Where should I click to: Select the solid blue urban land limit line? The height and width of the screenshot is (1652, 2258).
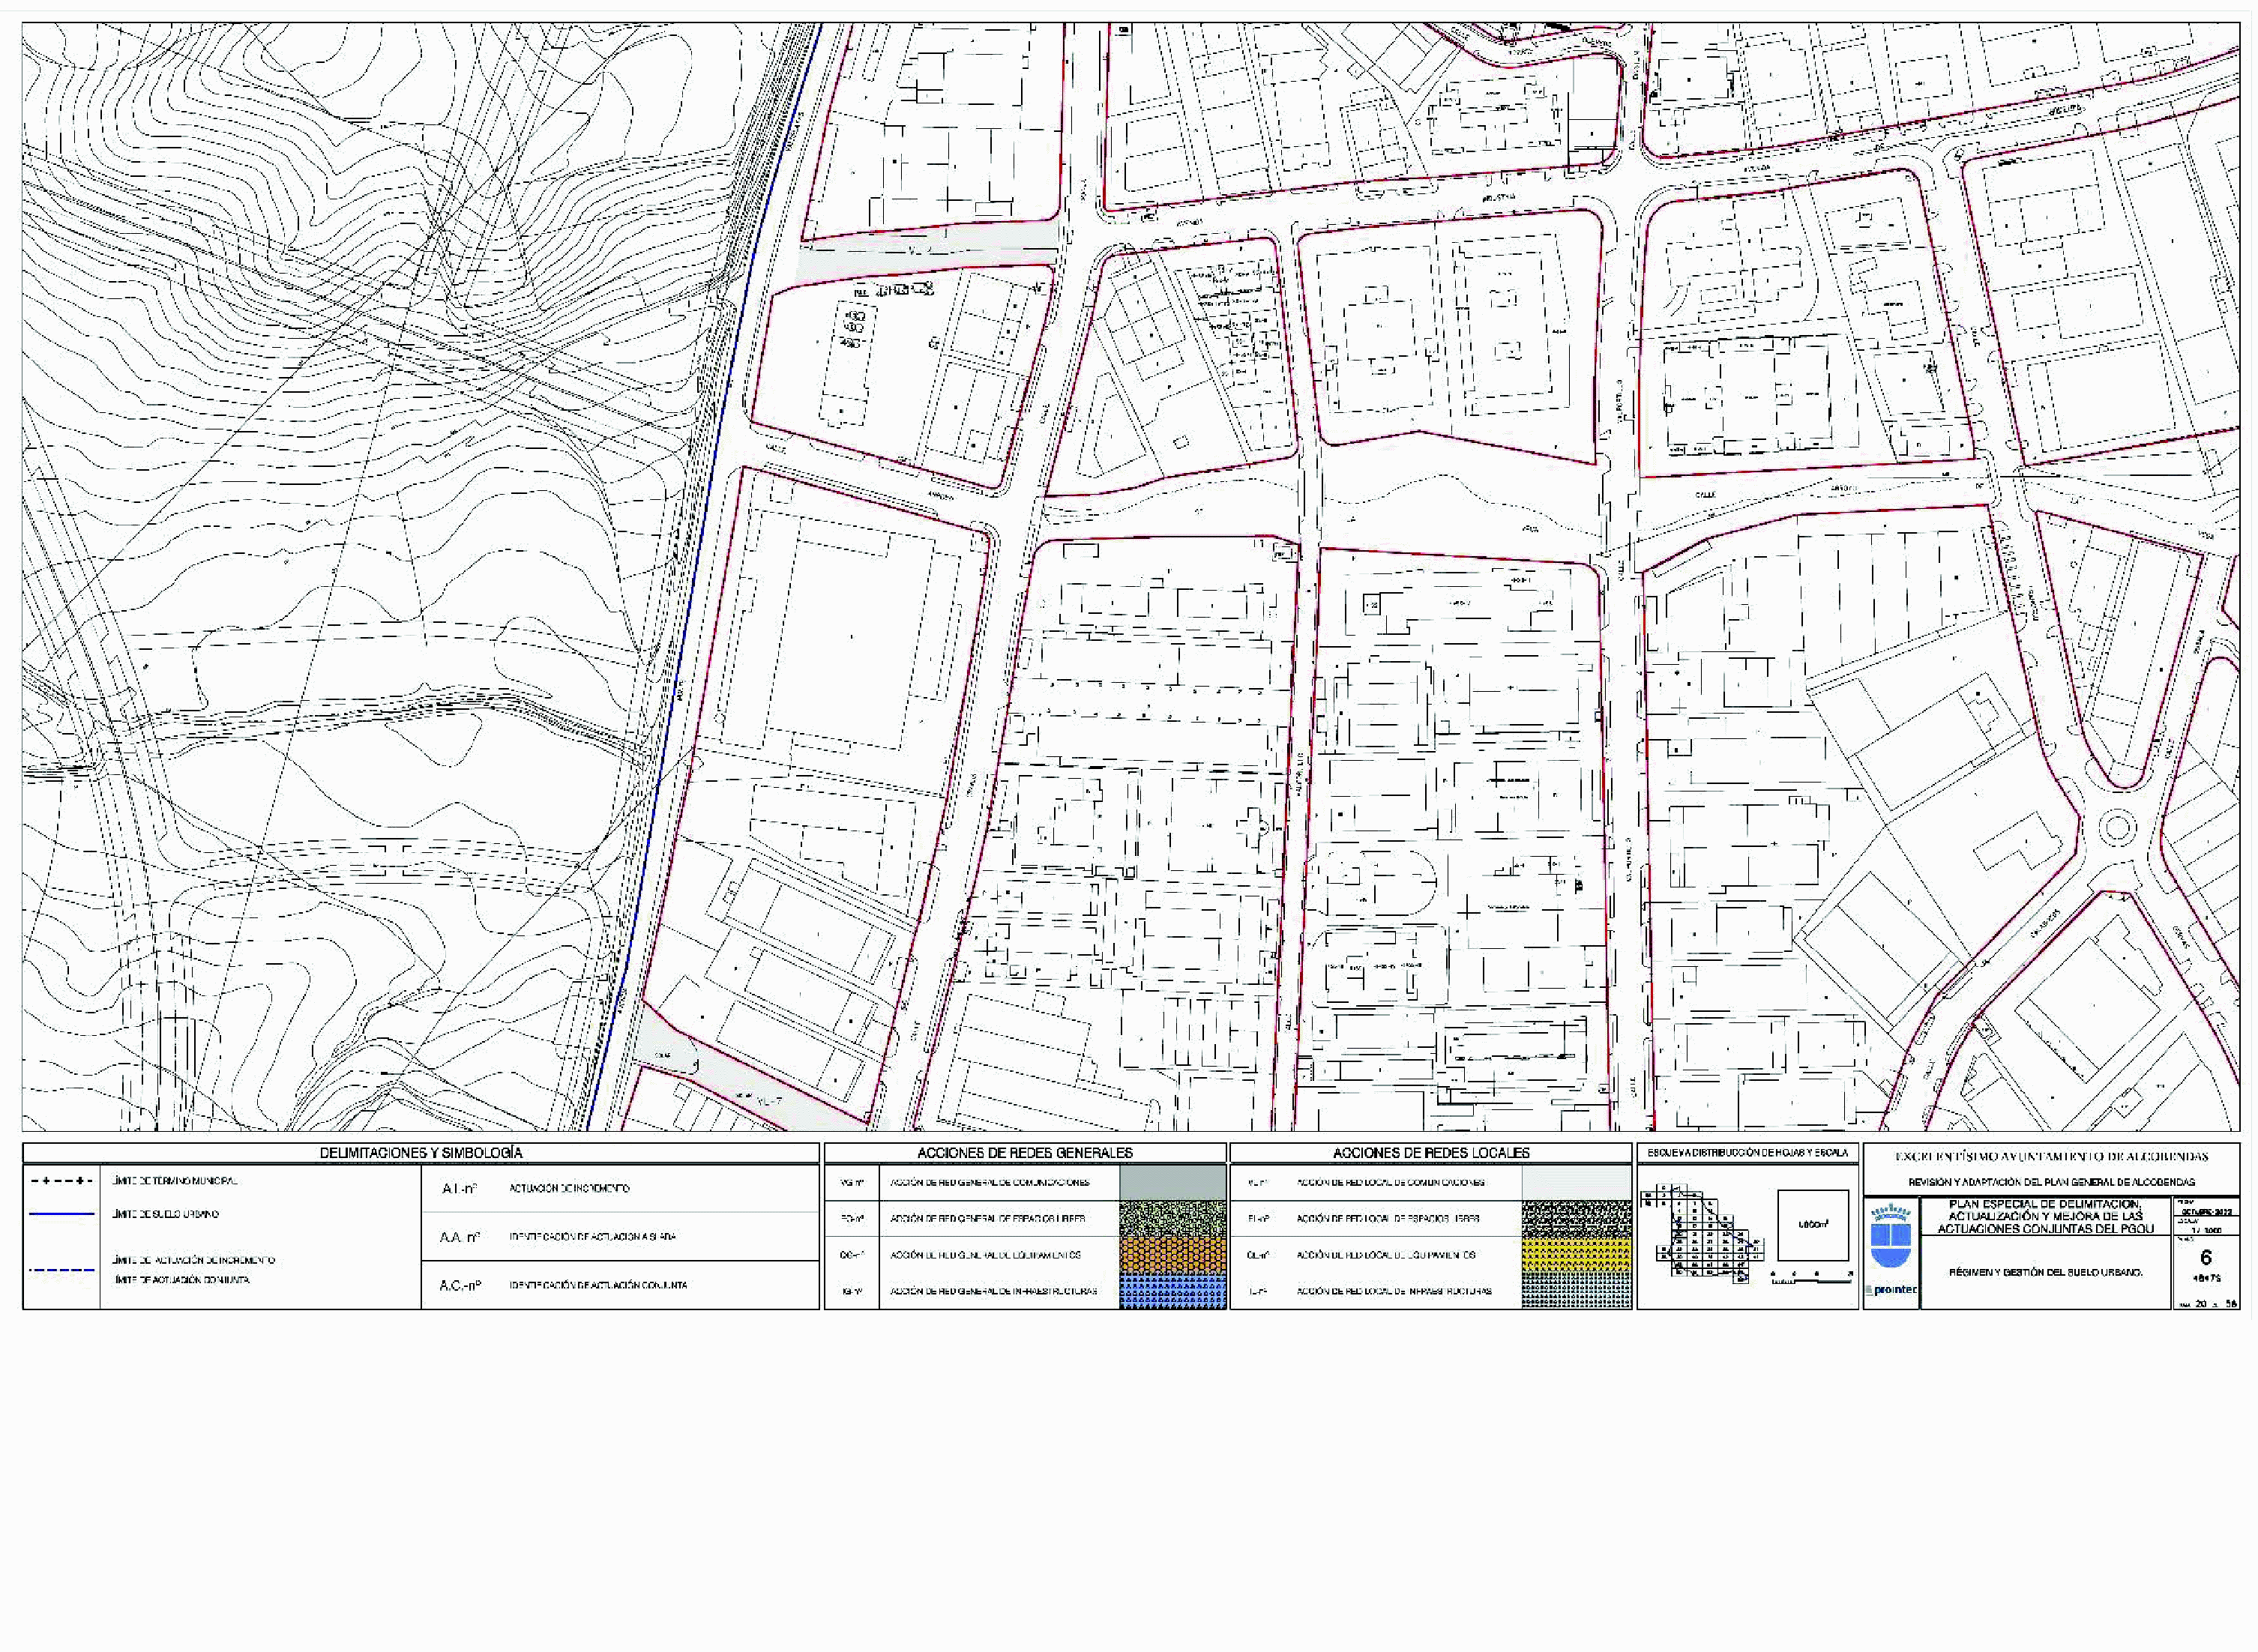coord(62,1214)
